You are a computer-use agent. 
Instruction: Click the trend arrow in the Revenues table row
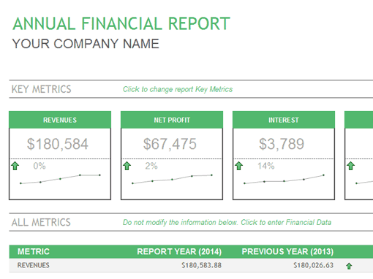tap(349, 266)
